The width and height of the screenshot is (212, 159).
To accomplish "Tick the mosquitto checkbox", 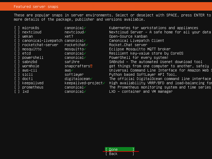I will [x=17, y=49].
